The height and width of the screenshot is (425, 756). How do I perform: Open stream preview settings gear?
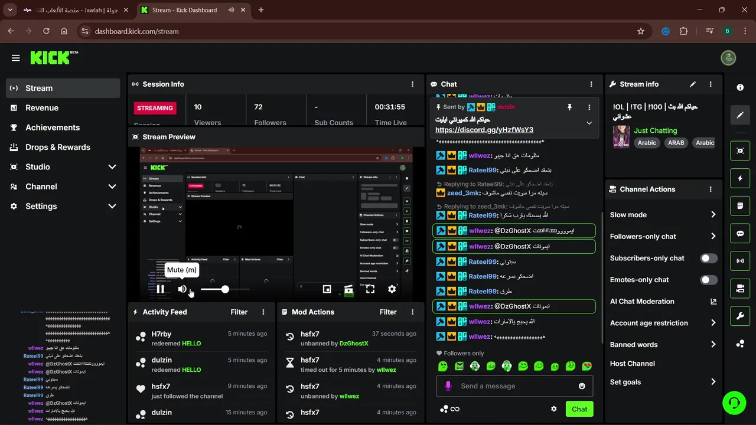(x=392, y=289)
